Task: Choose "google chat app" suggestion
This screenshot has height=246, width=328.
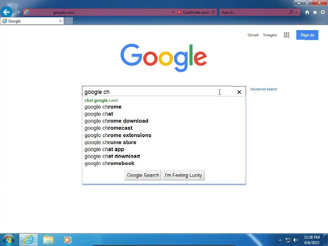Action: tap(104, 149)
